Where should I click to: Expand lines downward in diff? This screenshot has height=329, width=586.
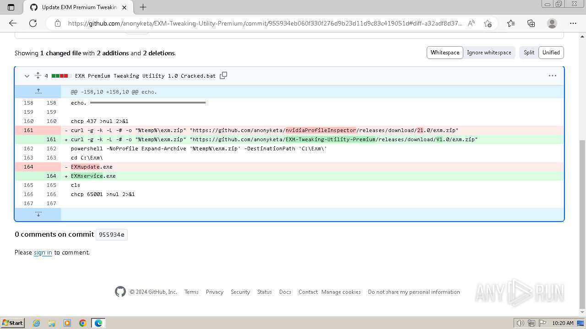point(38,214)
